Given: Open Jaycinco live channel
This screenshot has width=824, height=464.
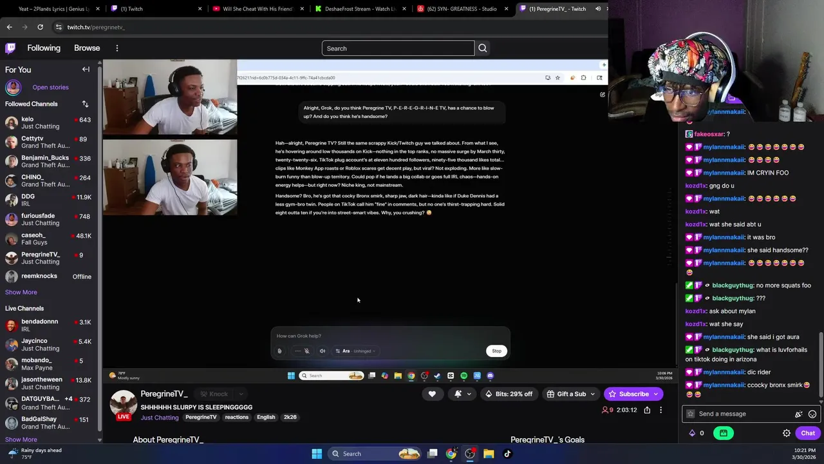Looking at the screenshot, I should pos(48,345).
